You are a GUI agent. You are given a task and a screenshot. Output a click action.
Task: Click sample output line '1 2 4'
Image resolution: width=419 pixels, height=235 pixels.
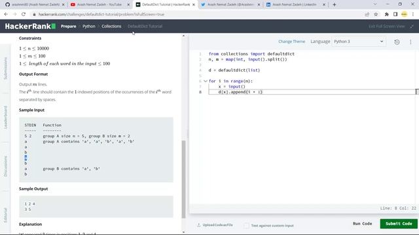pos(29,204)
